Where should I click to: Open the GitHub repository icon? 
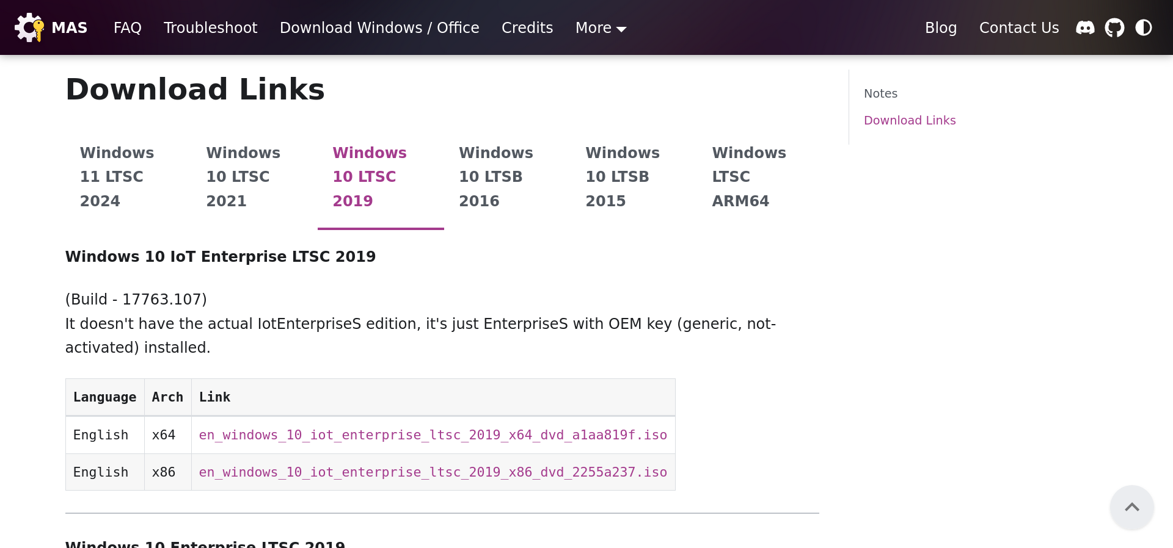click(1114, 27)
